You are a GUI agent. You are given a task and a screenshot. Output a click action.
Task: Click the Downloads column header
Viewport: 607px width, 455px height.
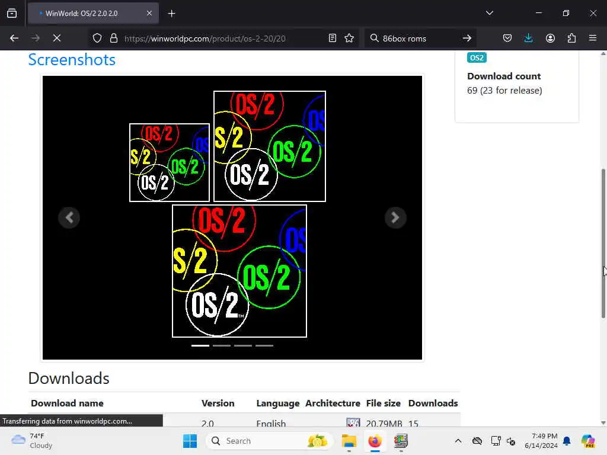[x=433, y=403]
